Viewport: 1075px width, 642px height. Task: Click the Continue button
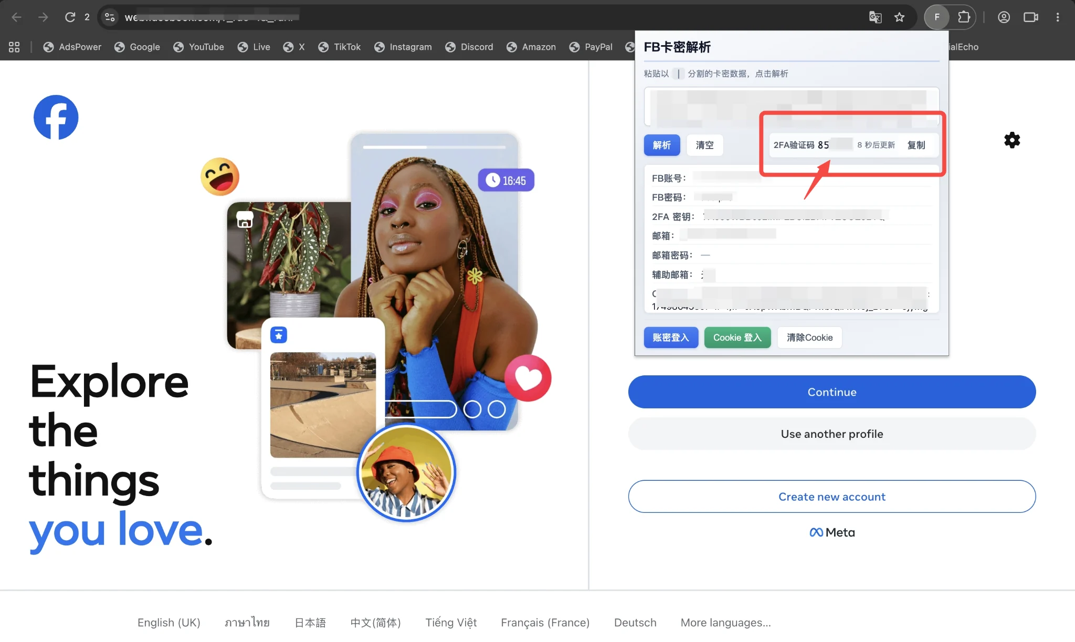pyautogui.click(x=832, y=392)
